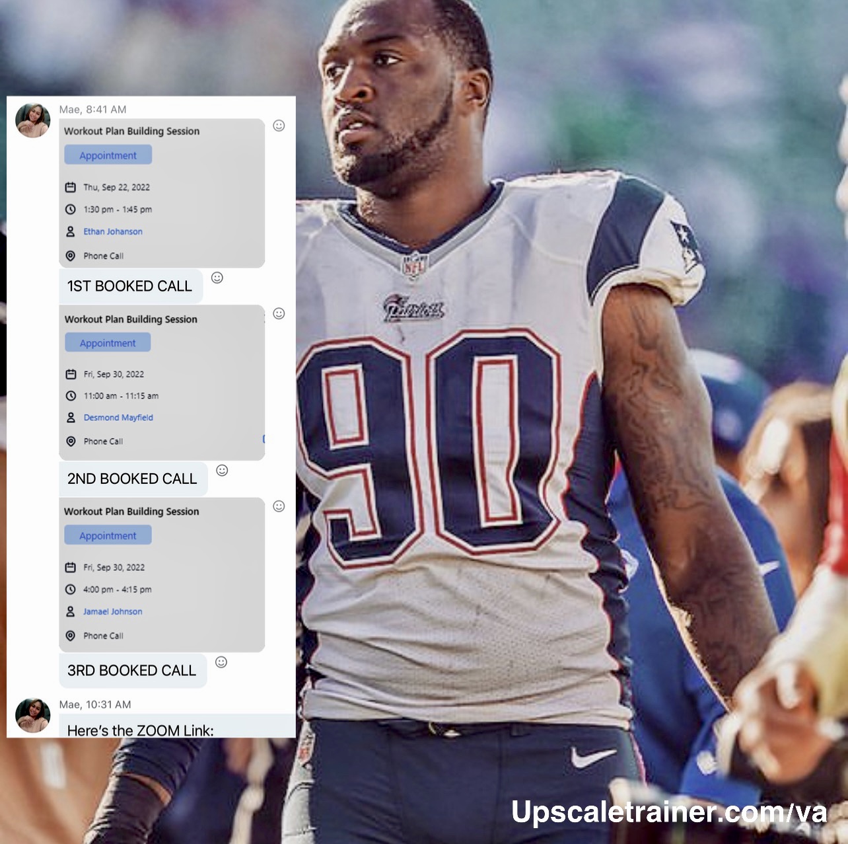
Task: Click the calendar icon next to Thu, Sep 22, 2022
Action: (71, 187)
